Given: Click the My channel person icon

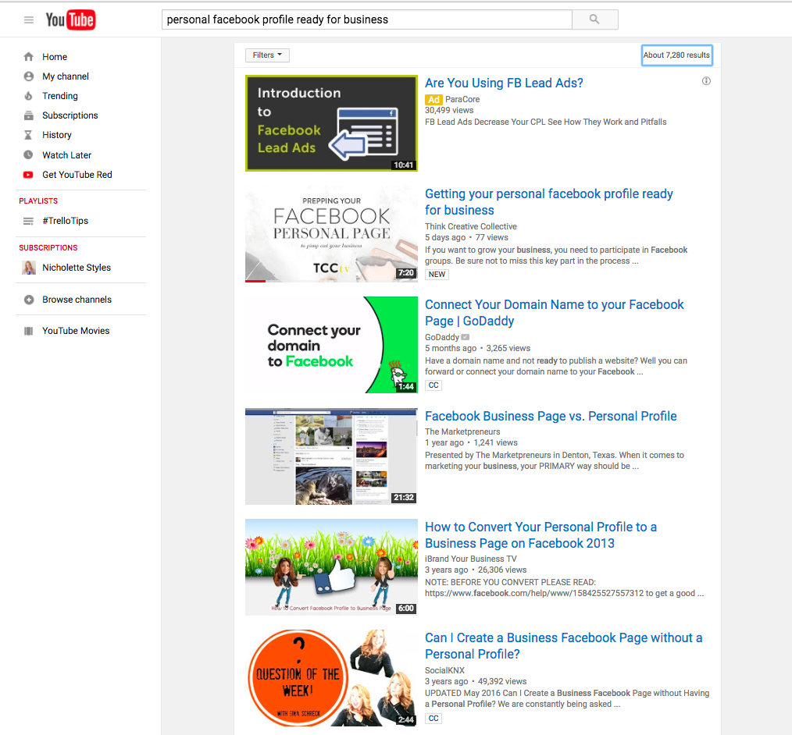Looking at the screenshot, I should 29,76.
